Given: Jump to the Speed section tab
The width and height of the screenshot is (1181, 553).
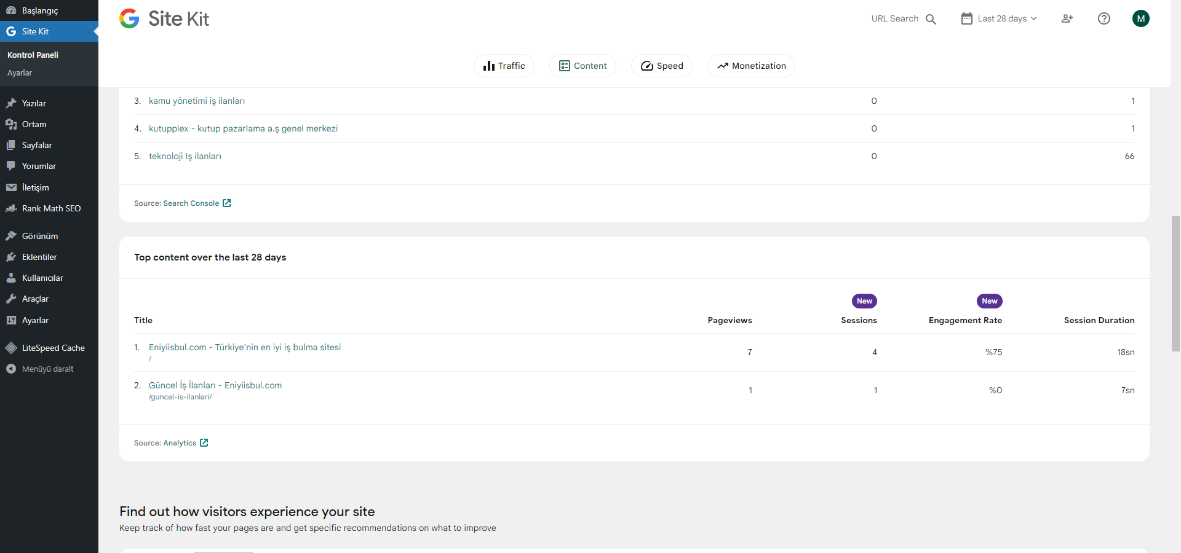Looking at the screenshot, I should coord(662,66).
